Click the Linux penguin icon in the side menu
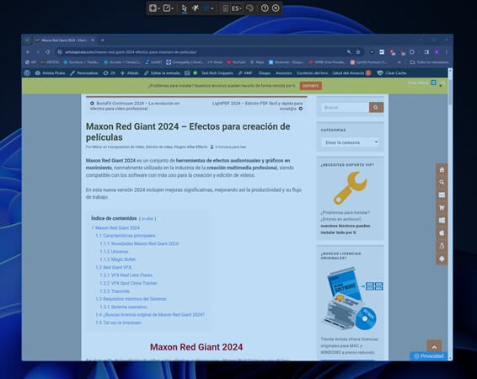Screen dimensions: 477x379 (x=442, y=246)
